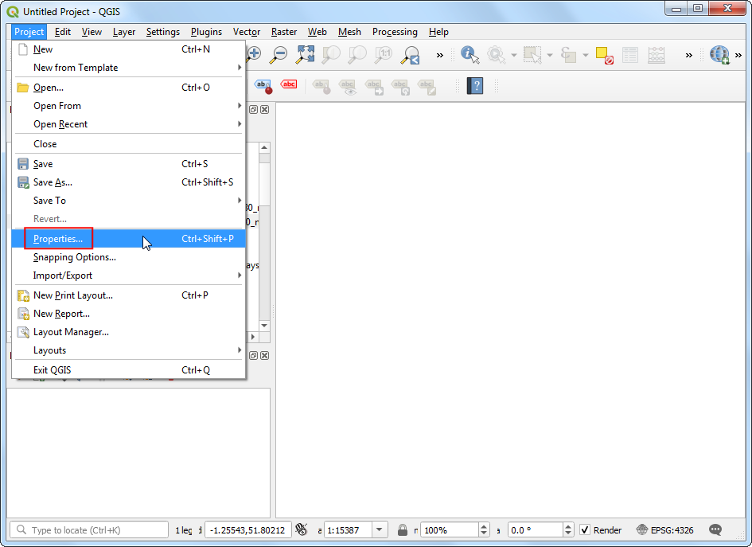Click Zoom to Native Resolution 1:1 icon
Screen dimensions: 752x547
pos(384,55)
